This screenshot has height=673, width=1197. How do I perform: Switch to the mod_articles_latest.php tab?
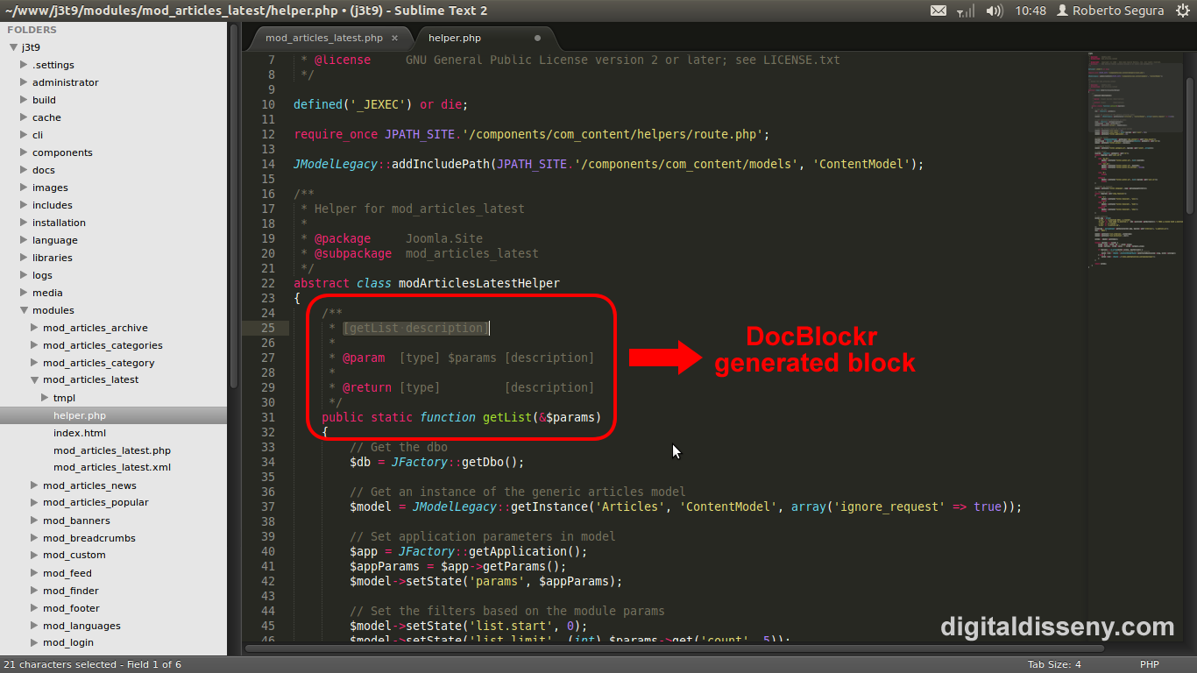point(323,39)
